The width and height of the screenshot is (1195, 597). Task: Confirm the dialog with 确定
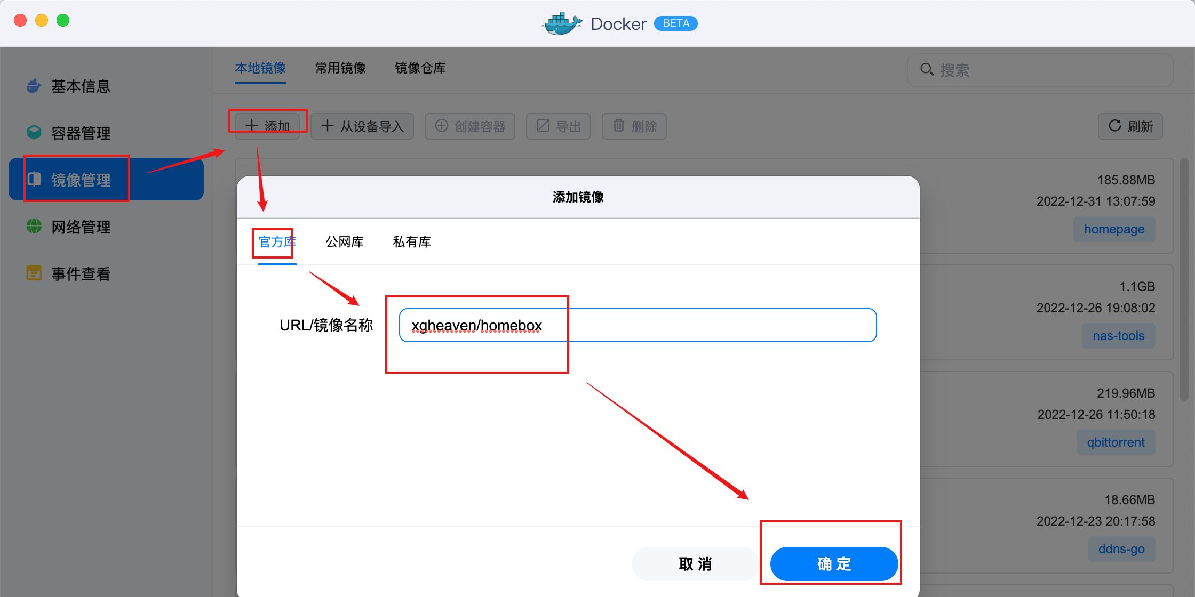[833, 563]
